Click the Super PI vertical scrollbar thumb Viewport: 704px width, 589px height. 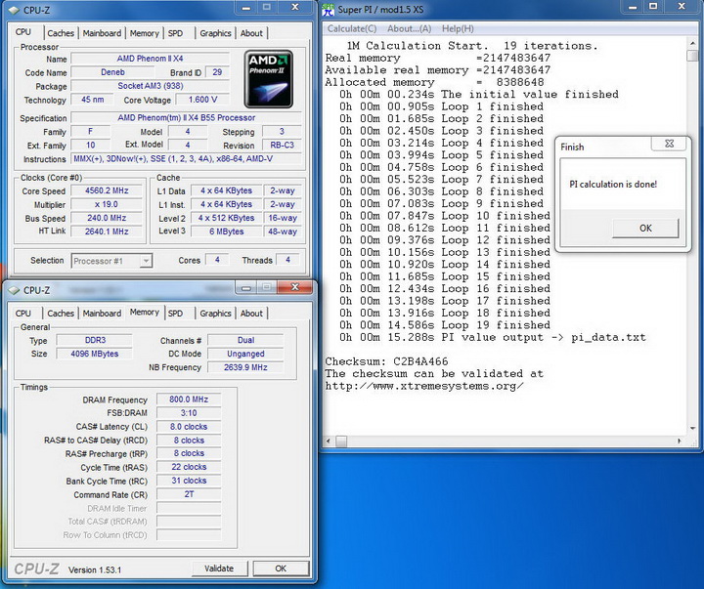click(692, 56)
